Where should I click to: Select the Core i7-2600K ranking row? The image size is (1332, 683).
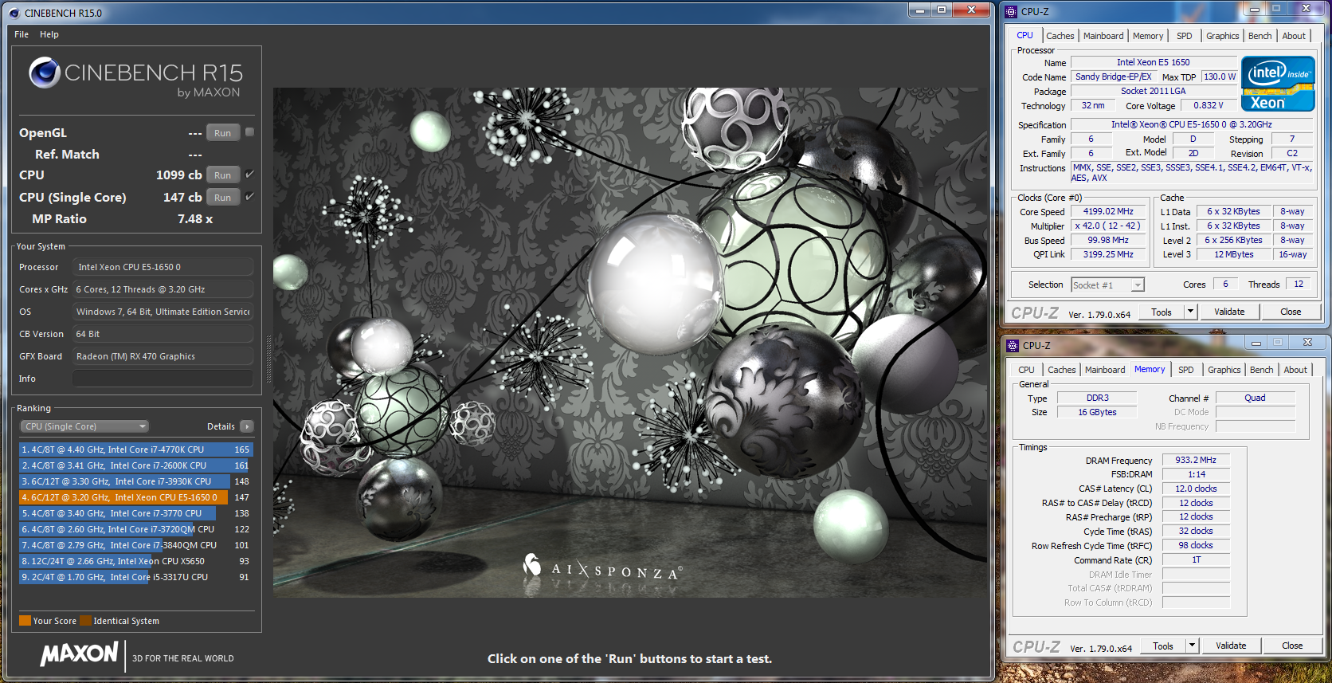tap(135, 465)
